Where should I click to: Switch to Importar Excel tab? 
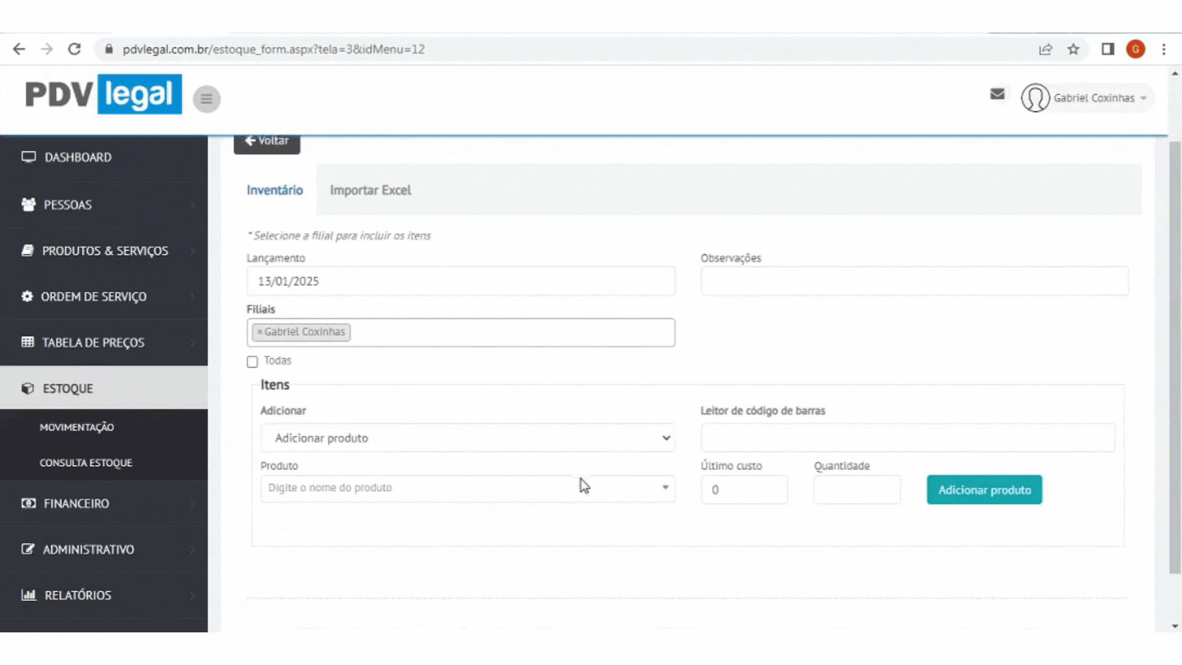[x=370, y=190]
